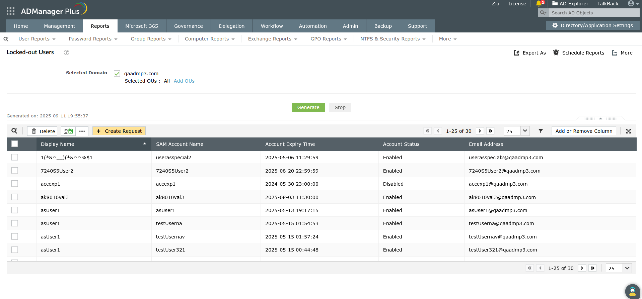Open the table filter funnel

click(x=541, y=131)
